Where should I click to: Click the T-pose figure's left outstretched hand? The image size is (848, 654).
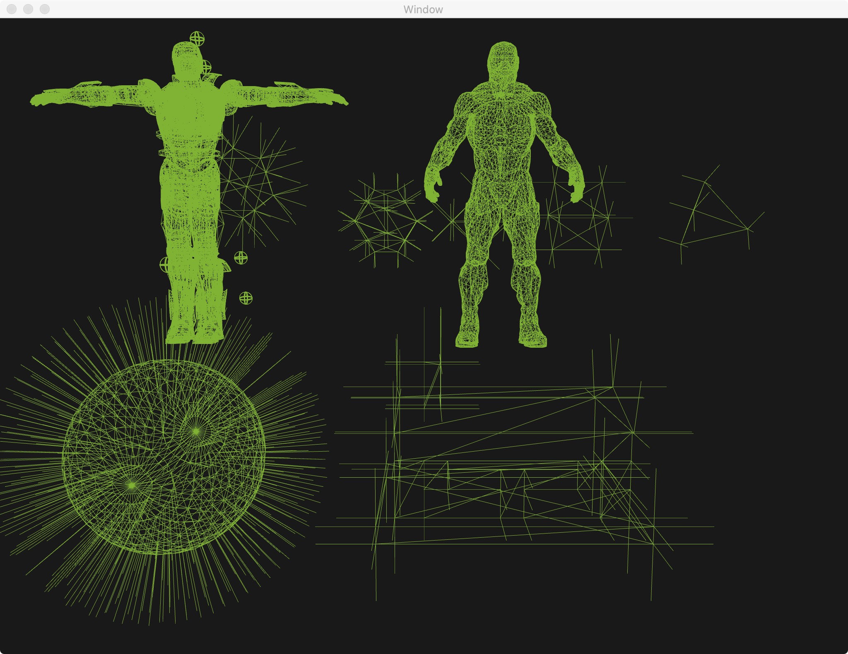click(41, 100)
